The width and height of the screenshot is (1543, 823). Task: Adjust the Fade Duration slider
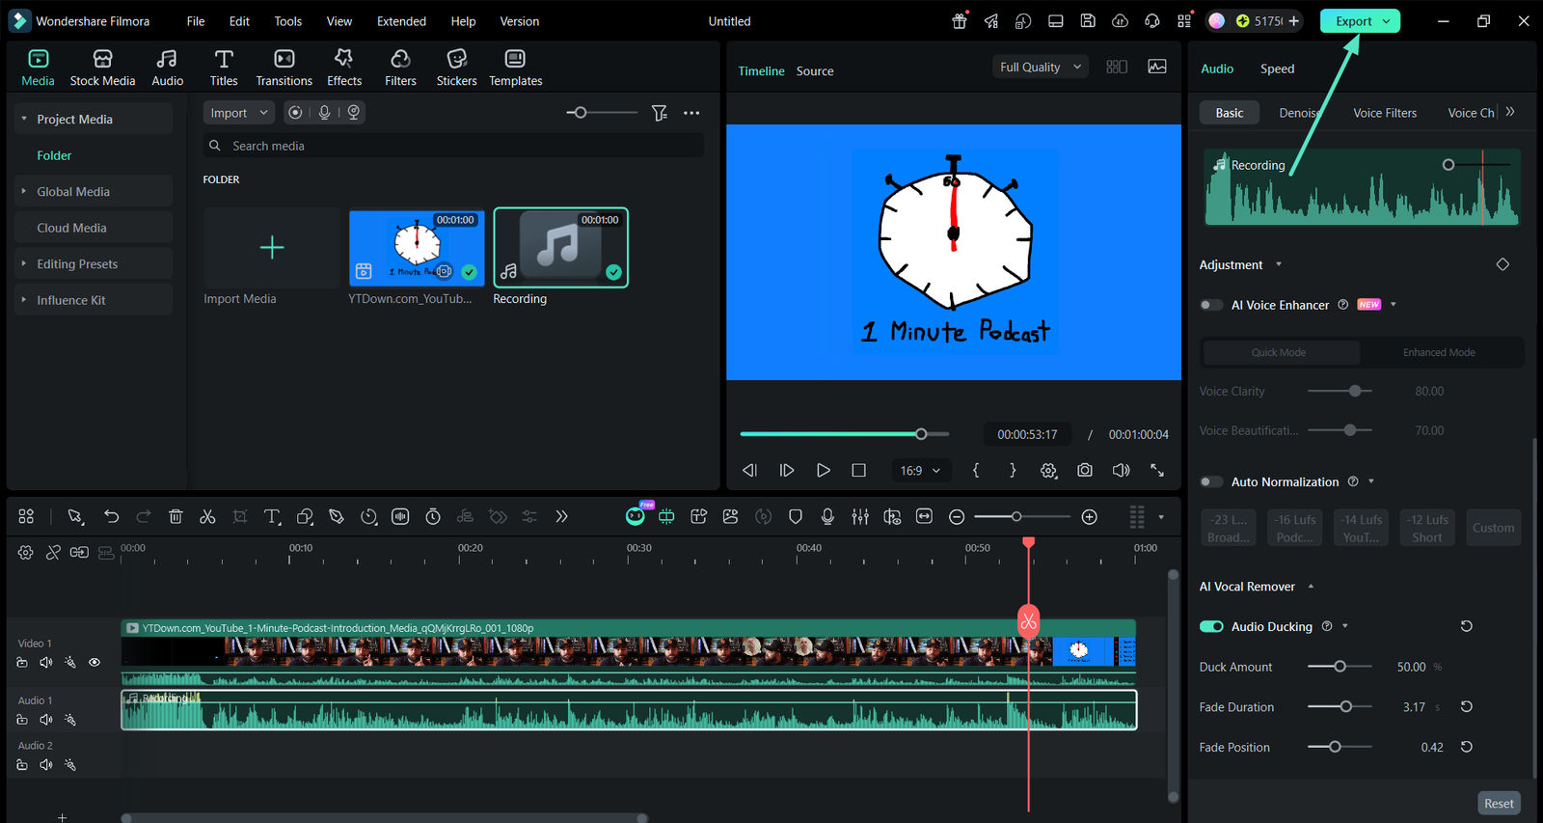point(1340,707)
